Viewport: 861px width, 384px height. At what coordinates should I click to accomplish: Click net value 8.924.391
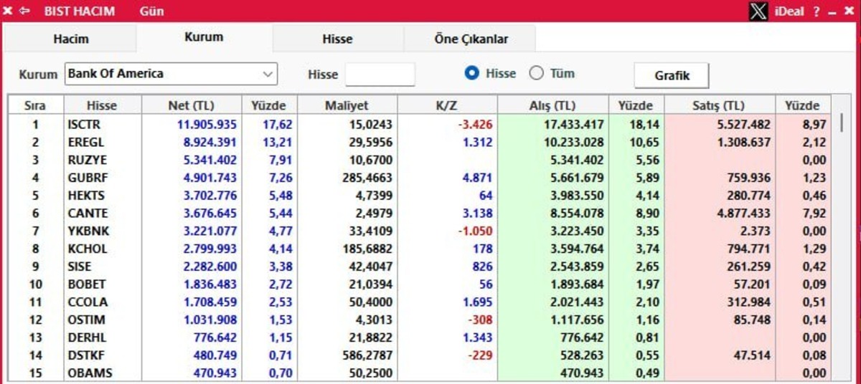(x=210, y=142)
